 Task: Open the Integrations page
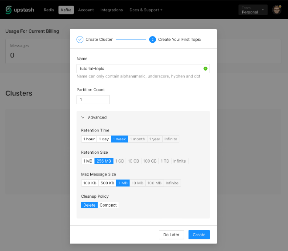111,10
